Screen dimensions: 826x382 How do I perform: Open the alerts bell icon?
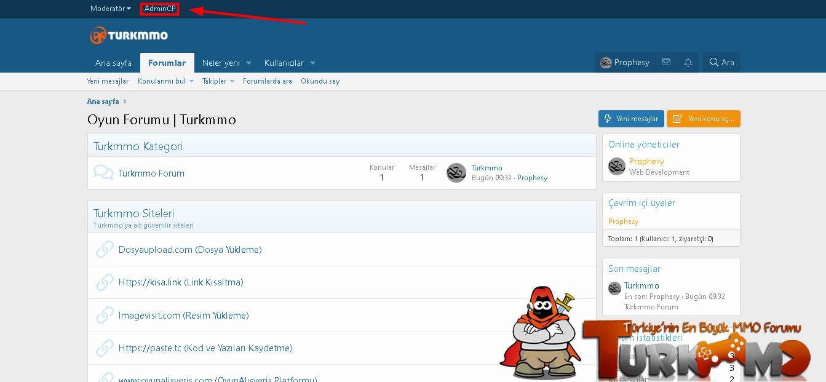click(x=688, y=63)
